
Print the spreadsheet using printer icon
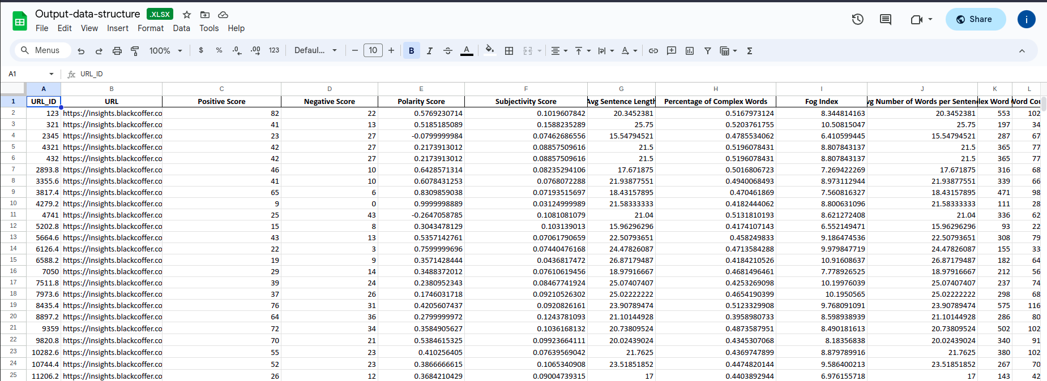coord(117,51)
